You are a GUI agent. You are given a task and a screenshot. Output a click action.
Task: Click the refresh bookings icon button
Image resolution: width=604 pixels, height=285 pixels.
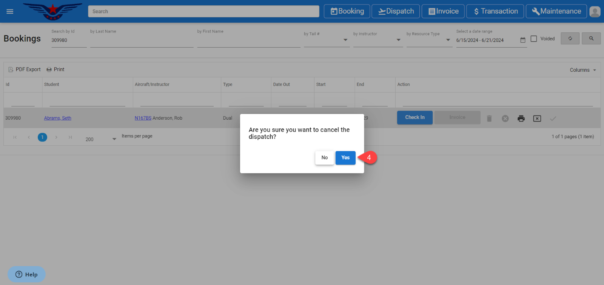point(570,39)
